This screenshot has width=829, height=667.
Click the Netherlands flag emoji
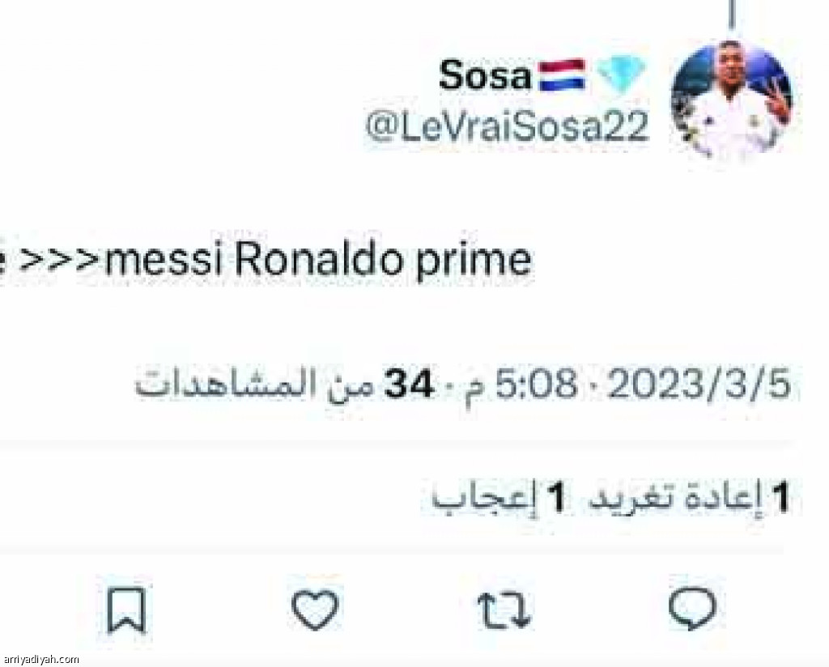(562, 75)
